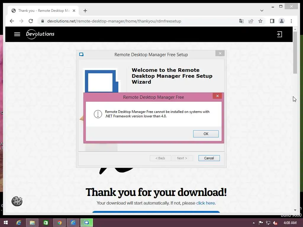Open the Chrome tab search dropdown
Image resolution: width=303 pixels, height=227 pixels.
tap(262, 11)
